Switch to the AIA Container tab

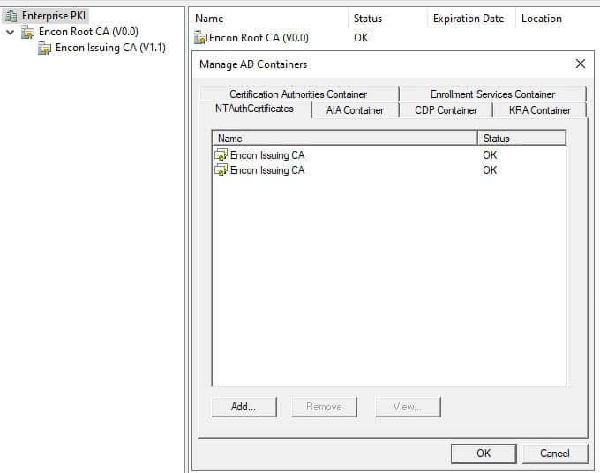(x=355, y=110)
